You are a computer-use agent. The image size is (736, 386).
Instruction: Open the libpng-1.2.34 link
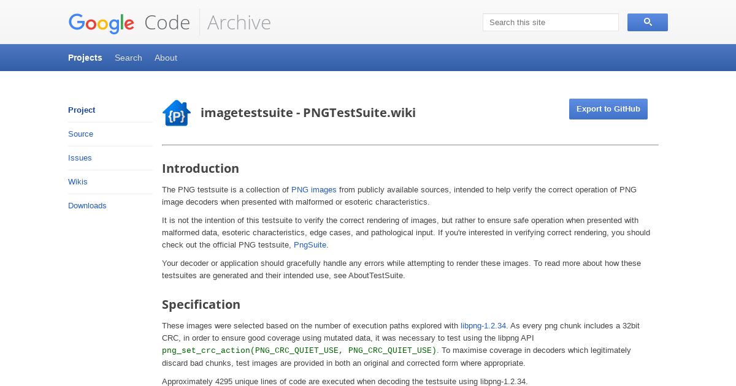tap(483, 326)
